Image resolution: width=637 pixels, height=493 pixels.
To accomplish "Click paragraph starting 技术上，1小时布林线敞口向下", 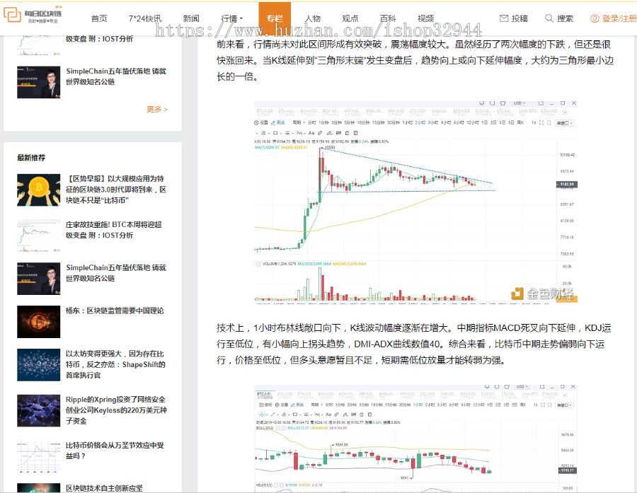I will tap(414, 344).
